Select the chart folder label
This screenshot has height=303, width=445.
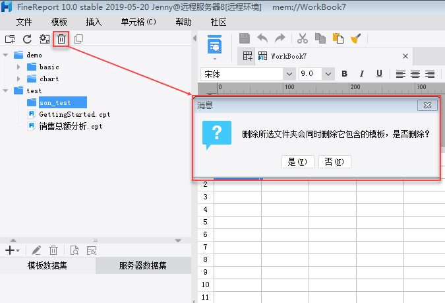49,79
